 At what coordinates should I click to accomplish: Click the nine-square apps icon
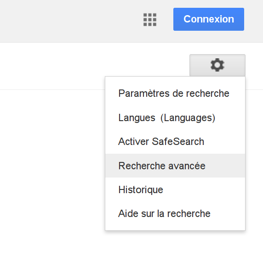tap(150, 20)
